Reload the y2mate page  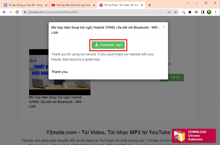pos(17,12)
